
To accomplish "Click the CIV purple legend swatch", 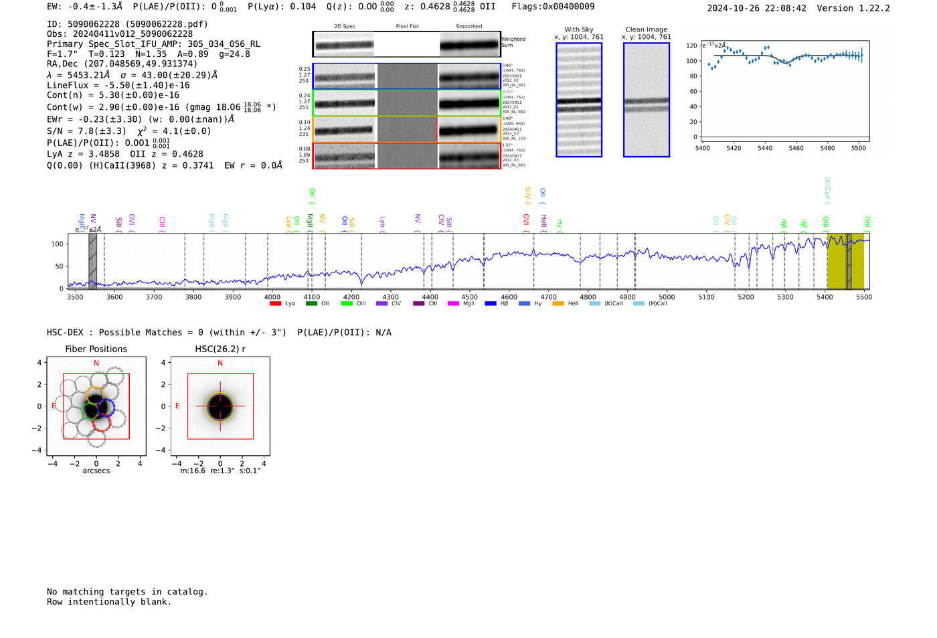I will point(382,304).
